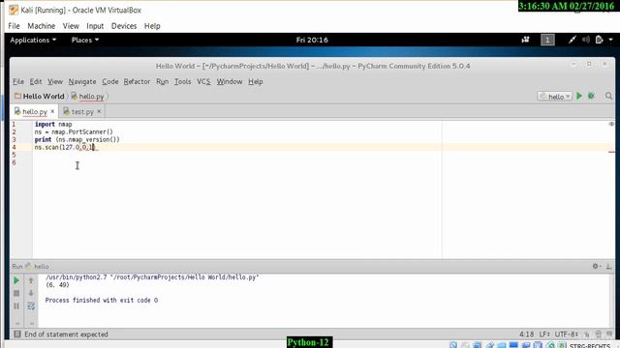
Task: Click line number 5 in gutter
Action: point(14,155)
